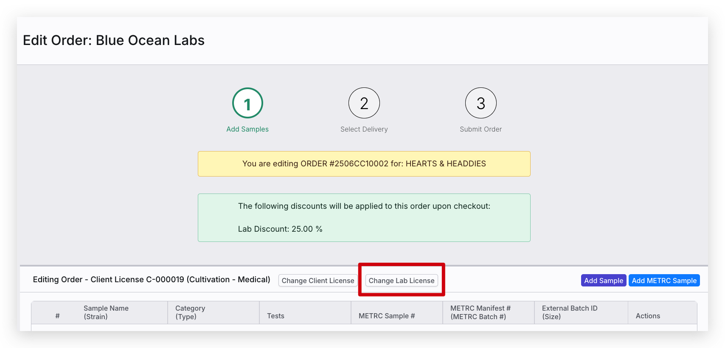Select step 3 circle for Submit Order
This screenshot has height=348, width=725.
pos(481,103)
